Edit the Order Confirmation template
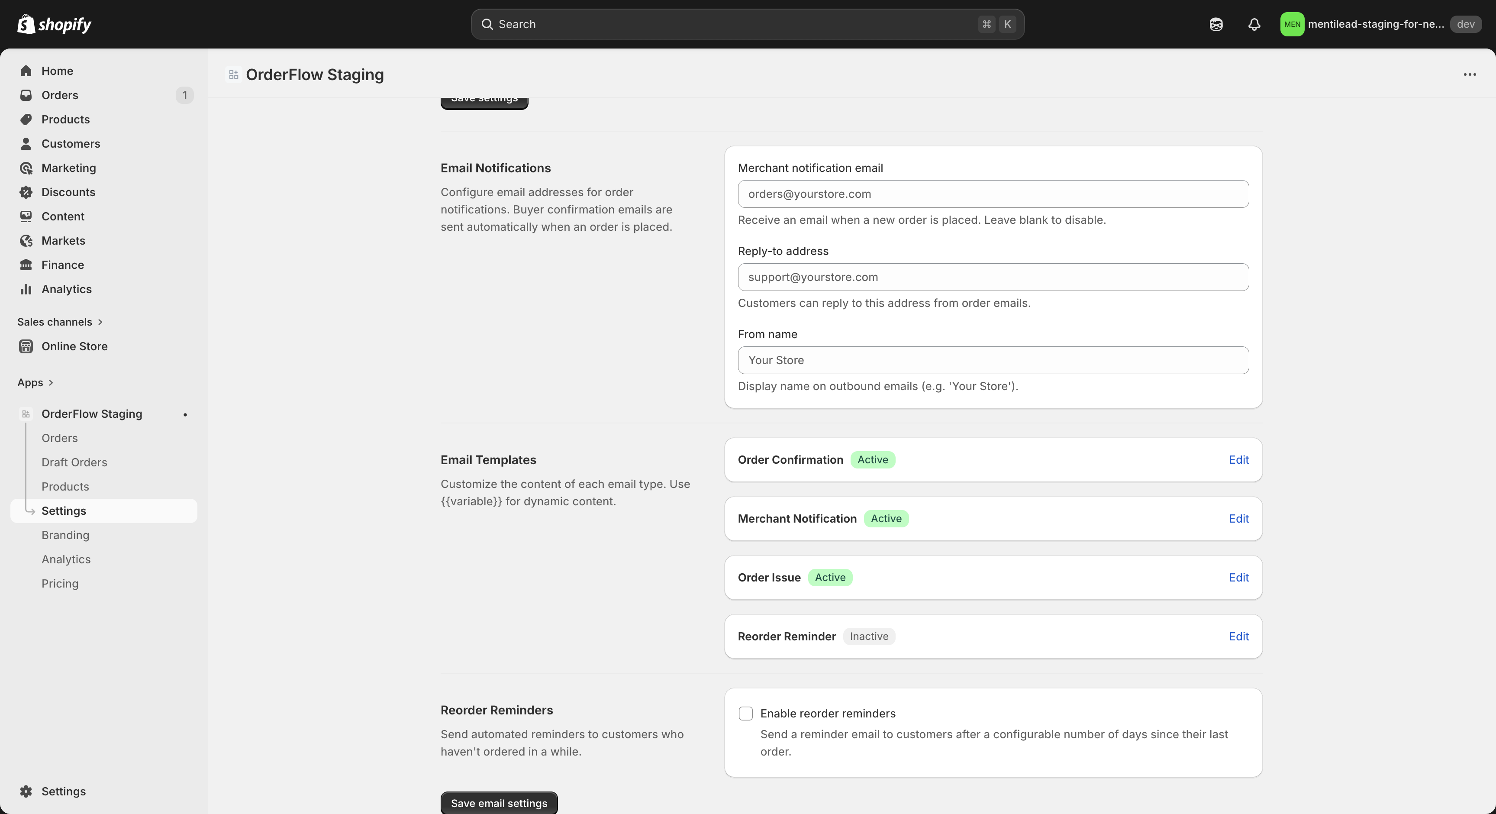Screen dimensions: 1496x814 (x=1239, y=459)
